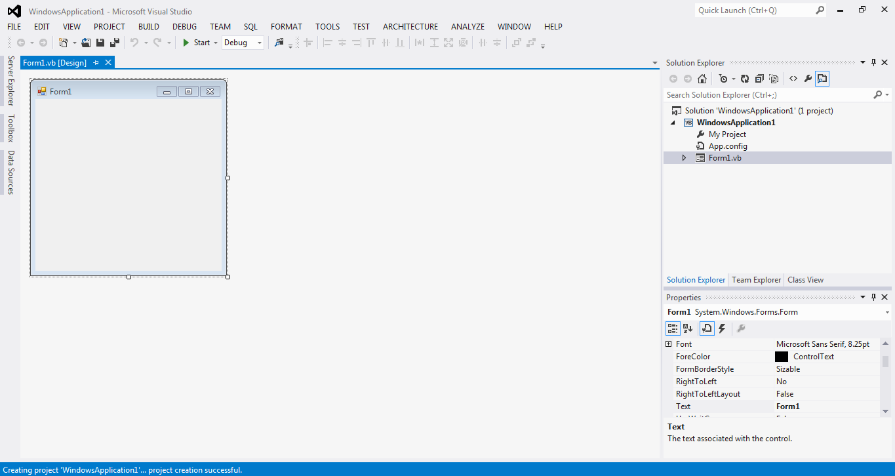Screen dimensions: 895x476
Task: Show Events with the lightning bolt icon
Action: [722, 328]
